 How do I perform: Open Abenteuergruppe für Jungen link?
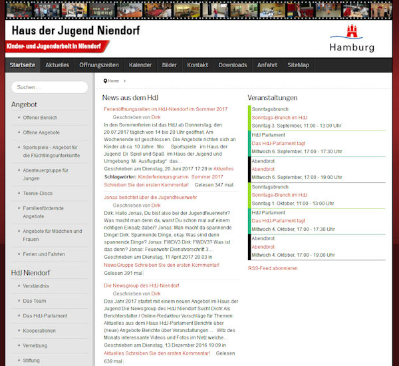(x=45, y=174)
